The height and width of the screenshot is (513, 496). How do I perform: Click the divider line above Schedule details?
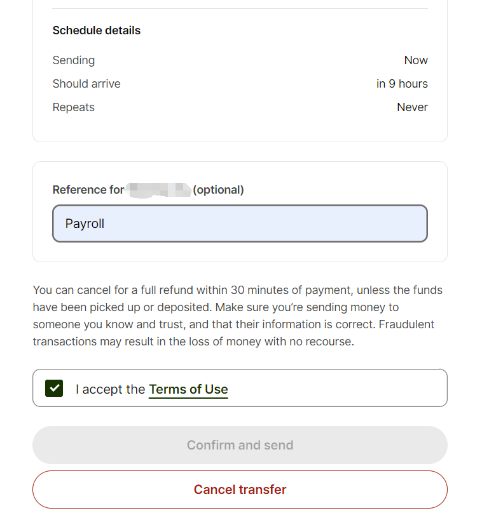pos(240,9)
